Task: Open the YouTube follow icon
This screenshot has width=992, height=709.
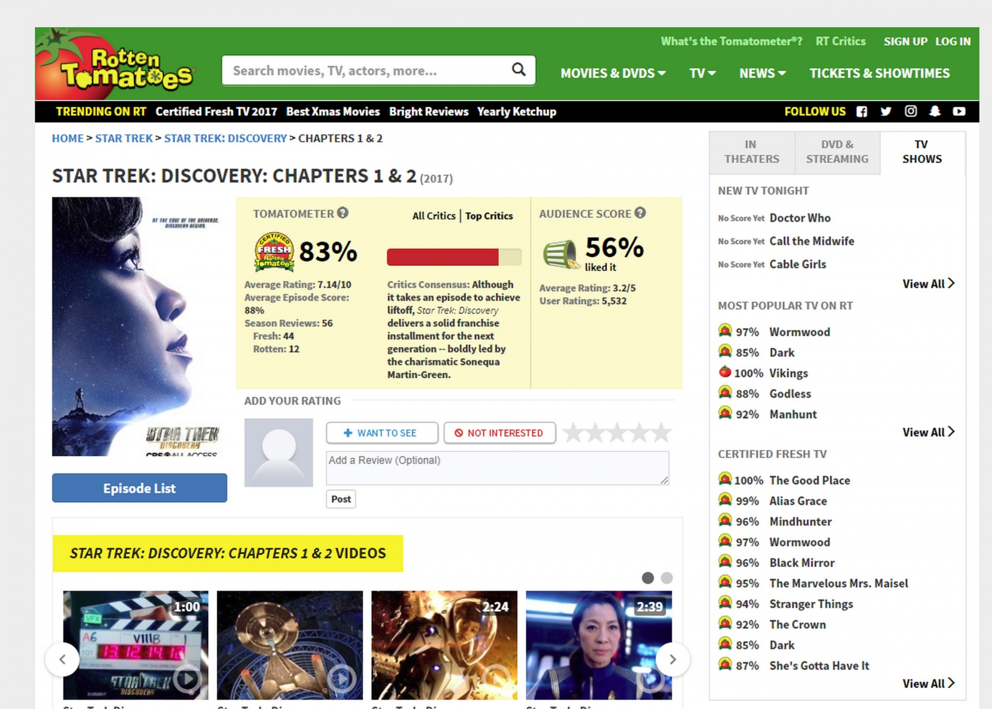Action: [959, 111]
